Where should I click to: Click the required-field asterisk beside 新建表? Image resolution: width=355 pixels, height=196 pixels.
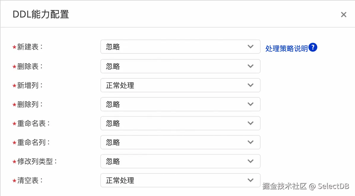(14, 48)
